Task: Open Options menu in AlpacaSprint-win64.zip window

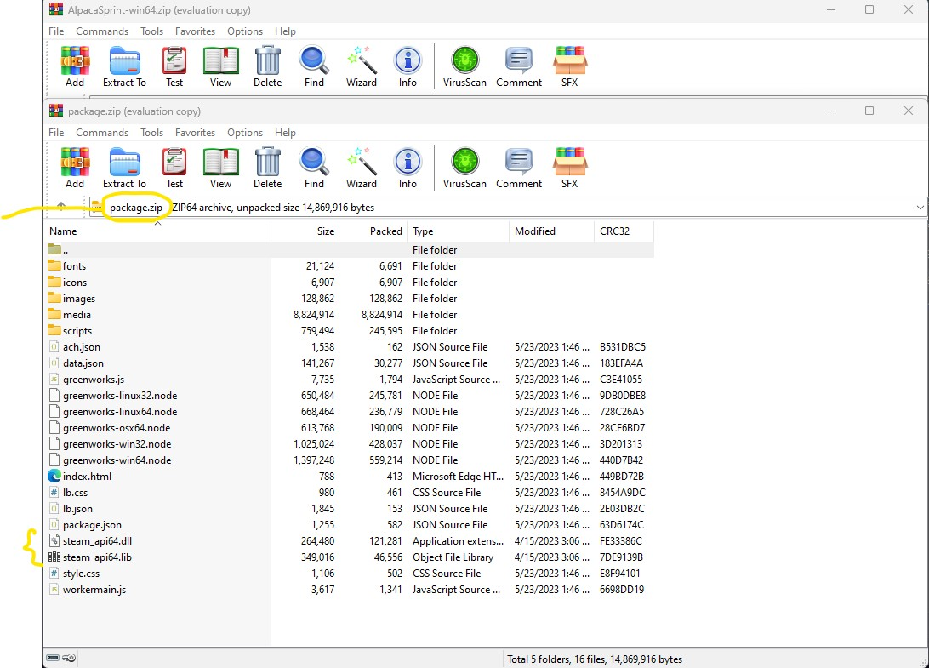Action: [x=245, y=31]
